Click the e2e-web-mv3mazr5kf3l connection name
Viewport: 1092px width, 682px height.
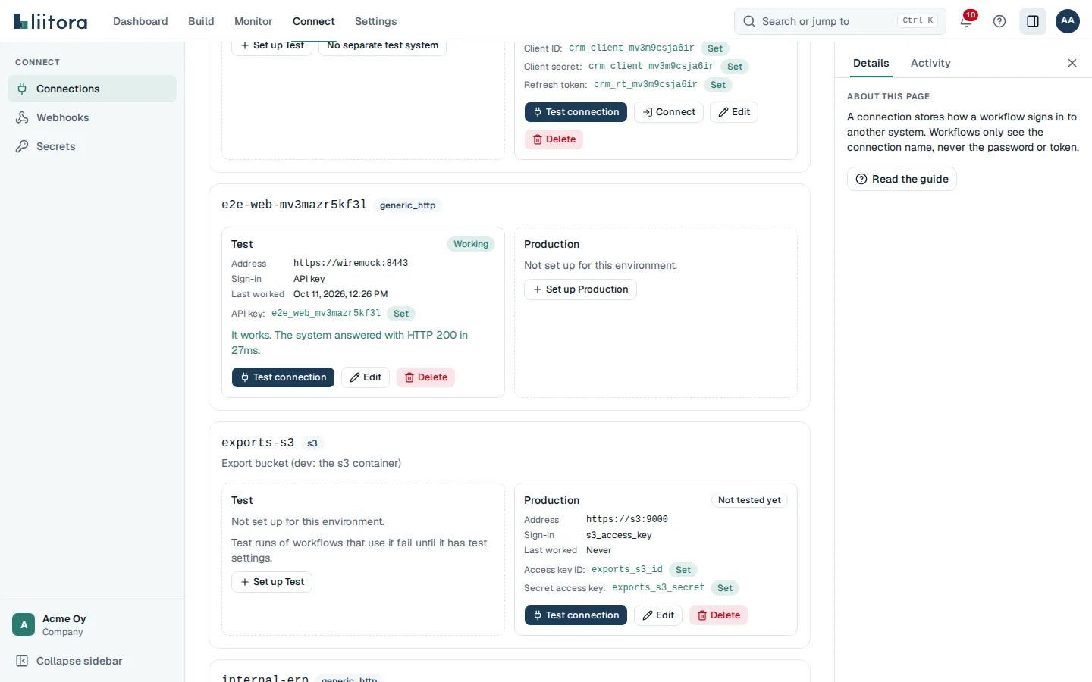294,205
